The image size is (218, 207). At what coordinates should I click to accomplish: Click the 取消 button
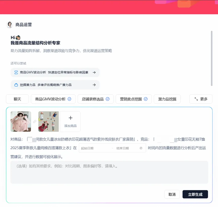click(x=172, y=194)
